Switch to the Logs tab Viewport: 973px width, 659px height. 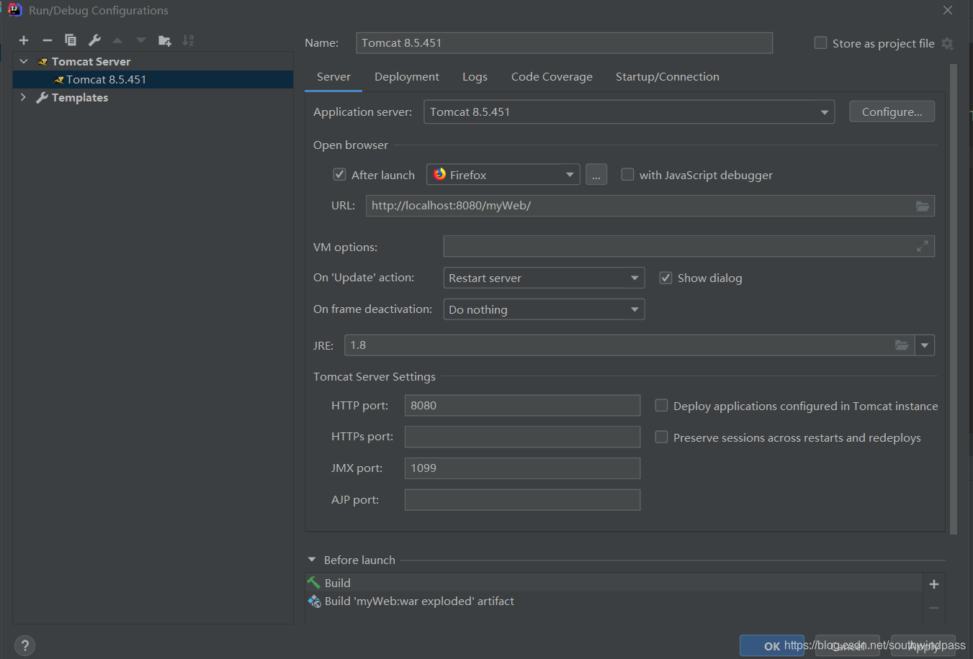point(475,77)
